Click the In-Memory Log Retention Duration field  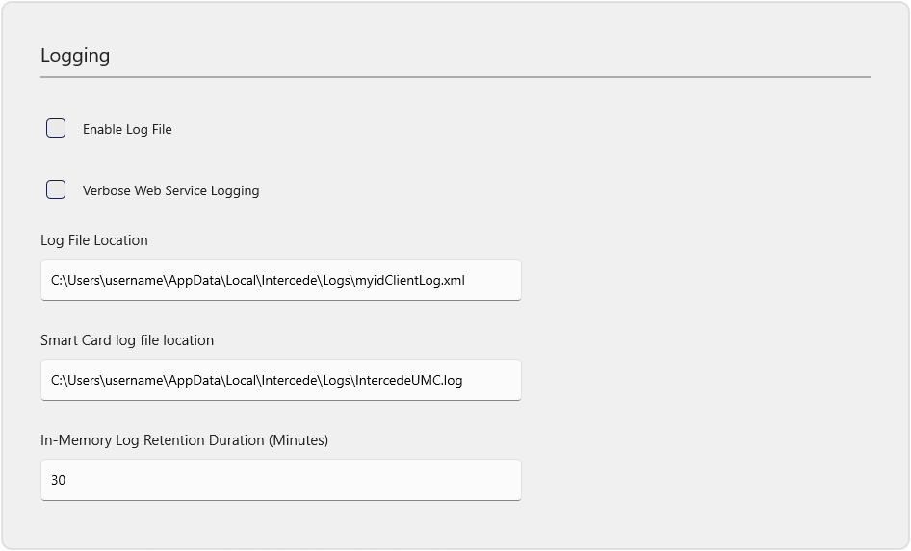(281, 480)
